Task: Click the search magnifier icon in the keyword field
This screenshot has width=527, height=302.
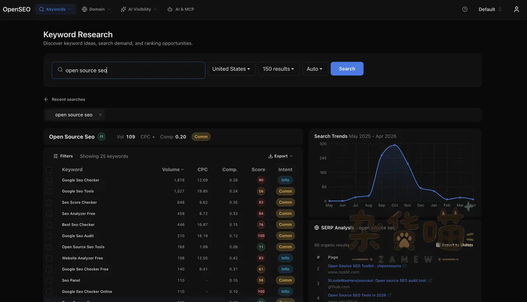Action: (x=60, y=70)
